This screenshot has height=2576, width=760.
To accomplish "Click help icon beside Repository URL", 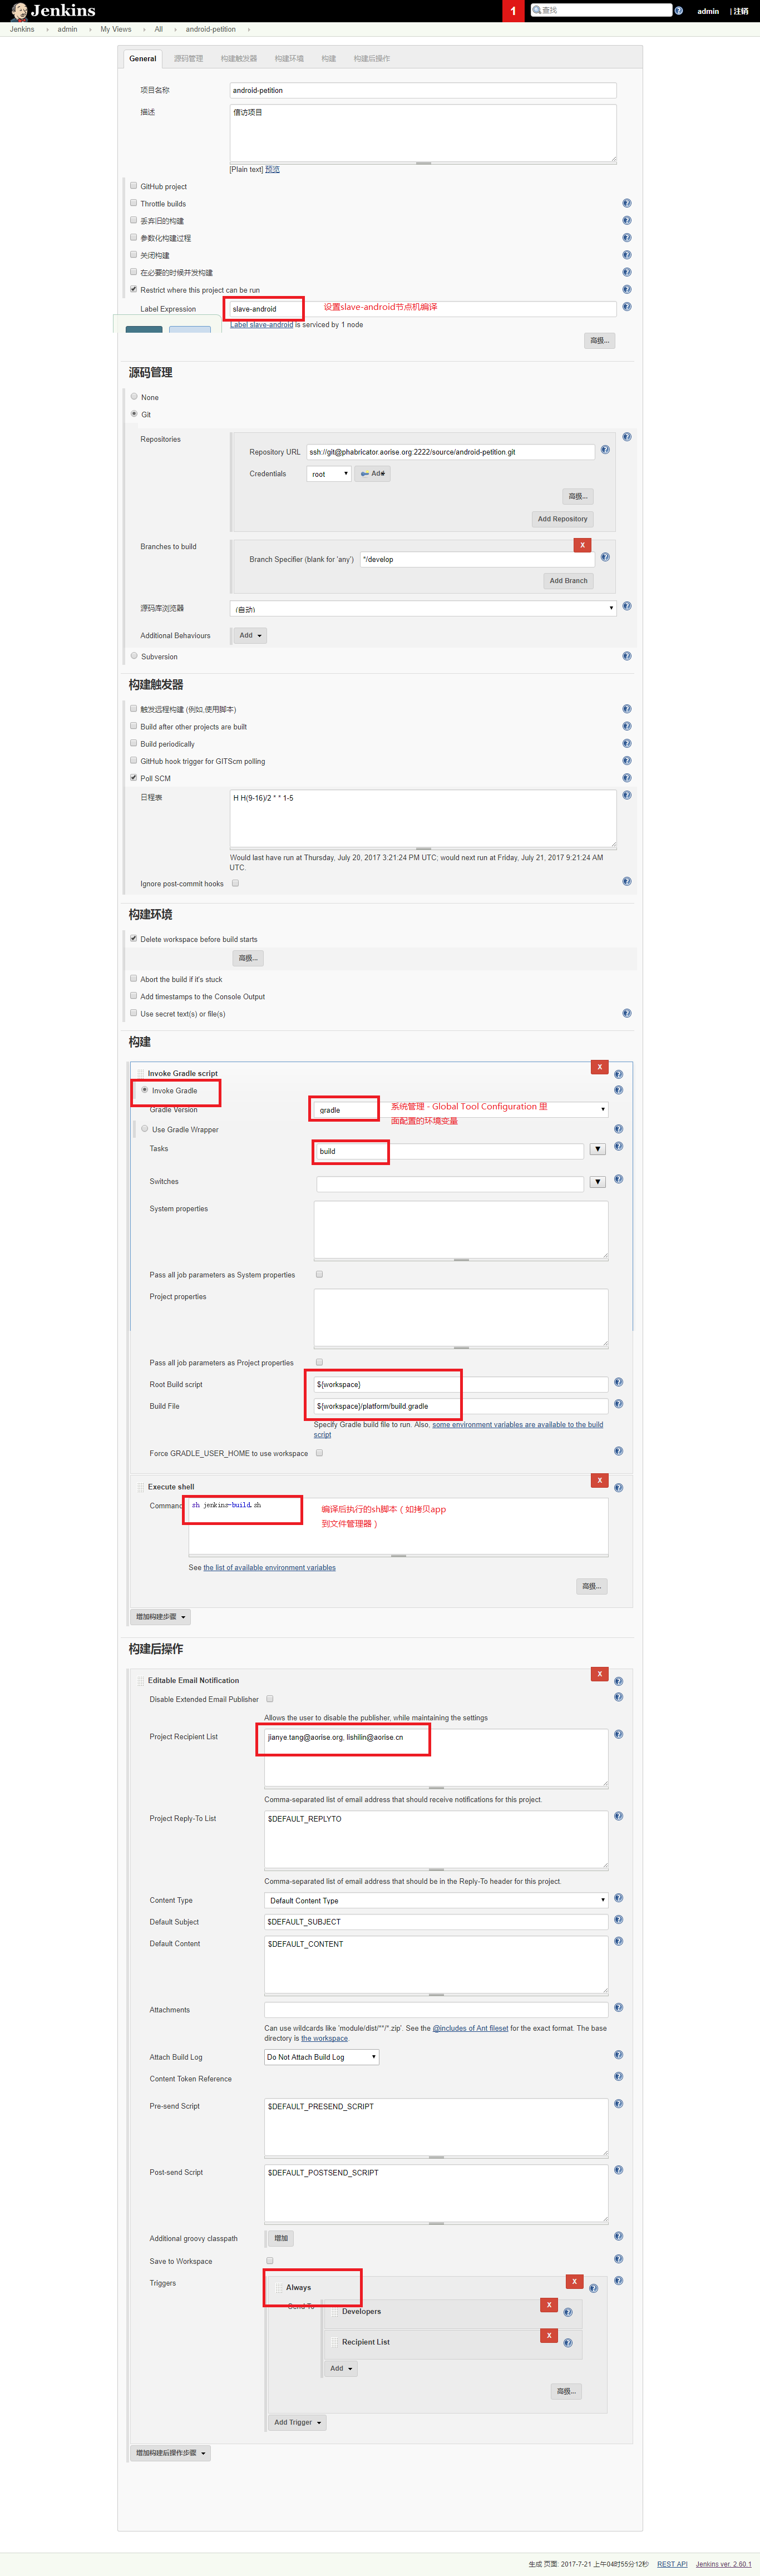I will [605, 450].
